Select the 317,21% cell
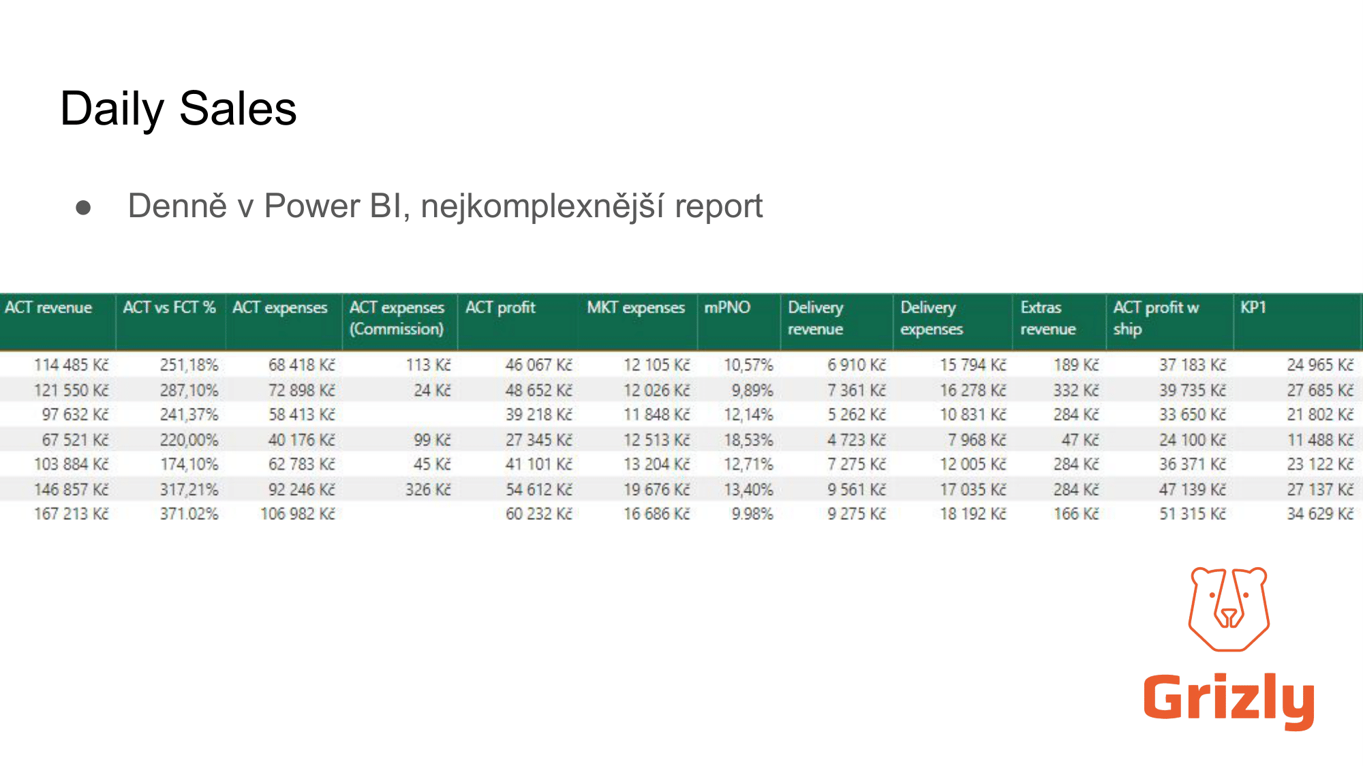Viewport: 1363px width, 766px height. click(189, 490)
